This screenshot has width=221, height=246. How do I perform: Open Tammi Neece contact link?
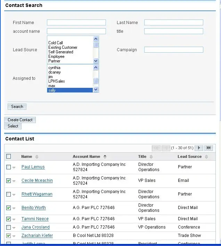(x=35, y=219)
